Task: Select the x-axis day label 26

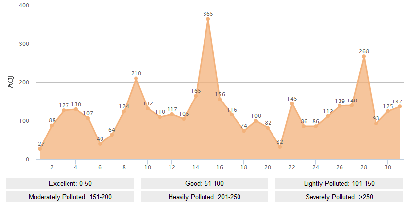Action: coord(340,167)
